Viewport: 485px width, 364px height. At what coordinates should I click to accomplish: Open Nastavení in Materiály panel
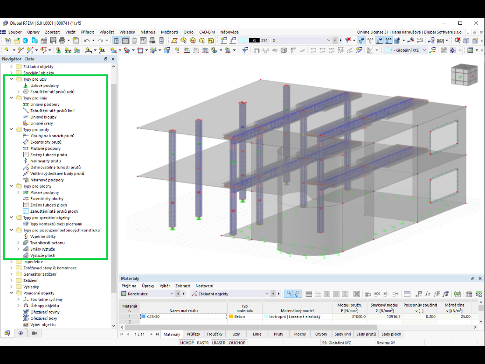[x=204, y=286]
